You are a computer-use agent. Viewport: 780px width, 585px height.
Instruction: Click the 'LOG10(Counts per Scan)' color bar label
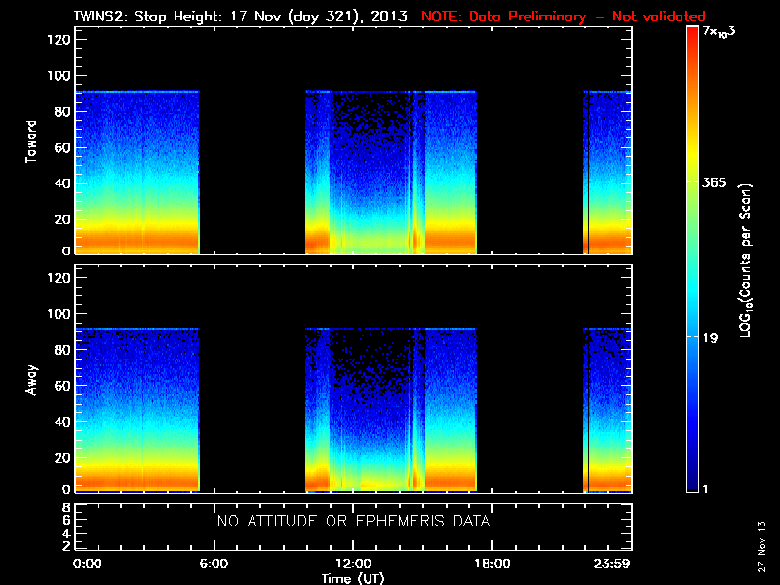click(x=746, y=260)
